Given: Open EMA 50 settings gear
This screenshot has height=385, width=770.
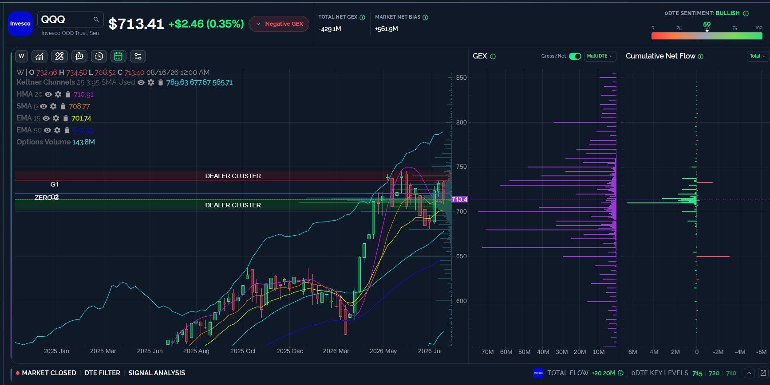Looking at the screenshot, I should click(x=57, y=130).
